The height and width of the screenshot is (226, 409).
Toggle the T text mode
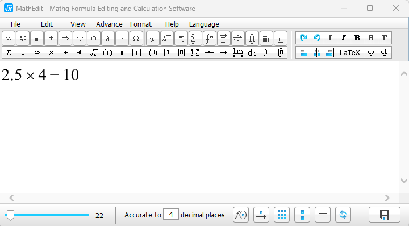(x=384, y=38)
